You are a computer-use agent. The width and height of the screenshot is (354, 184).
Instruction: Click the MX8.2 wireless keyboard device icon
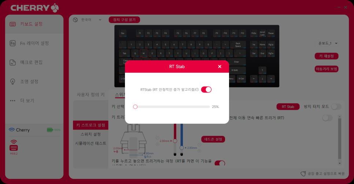(14, 145)
